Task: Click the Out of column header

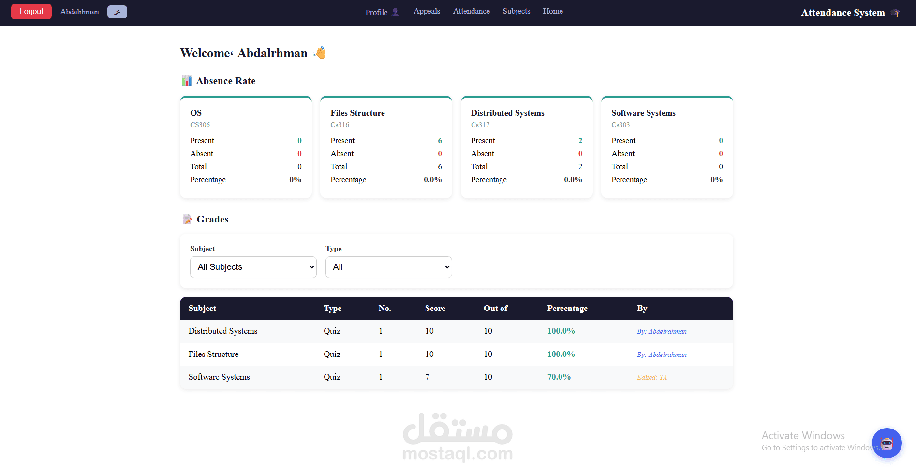Action: [x=495, y=308]
